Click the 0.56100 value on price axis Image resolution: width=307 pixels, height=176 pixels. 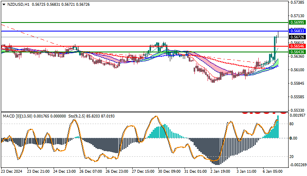click(x=298, y=70)
